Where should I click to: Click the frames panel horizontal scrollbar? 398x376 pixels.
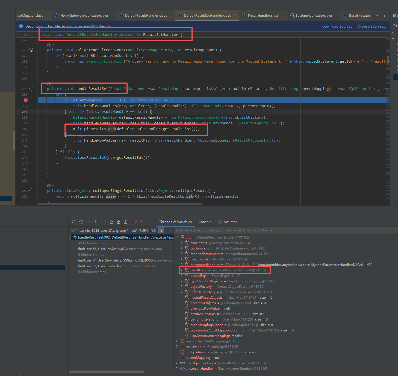tap(106, 371)
